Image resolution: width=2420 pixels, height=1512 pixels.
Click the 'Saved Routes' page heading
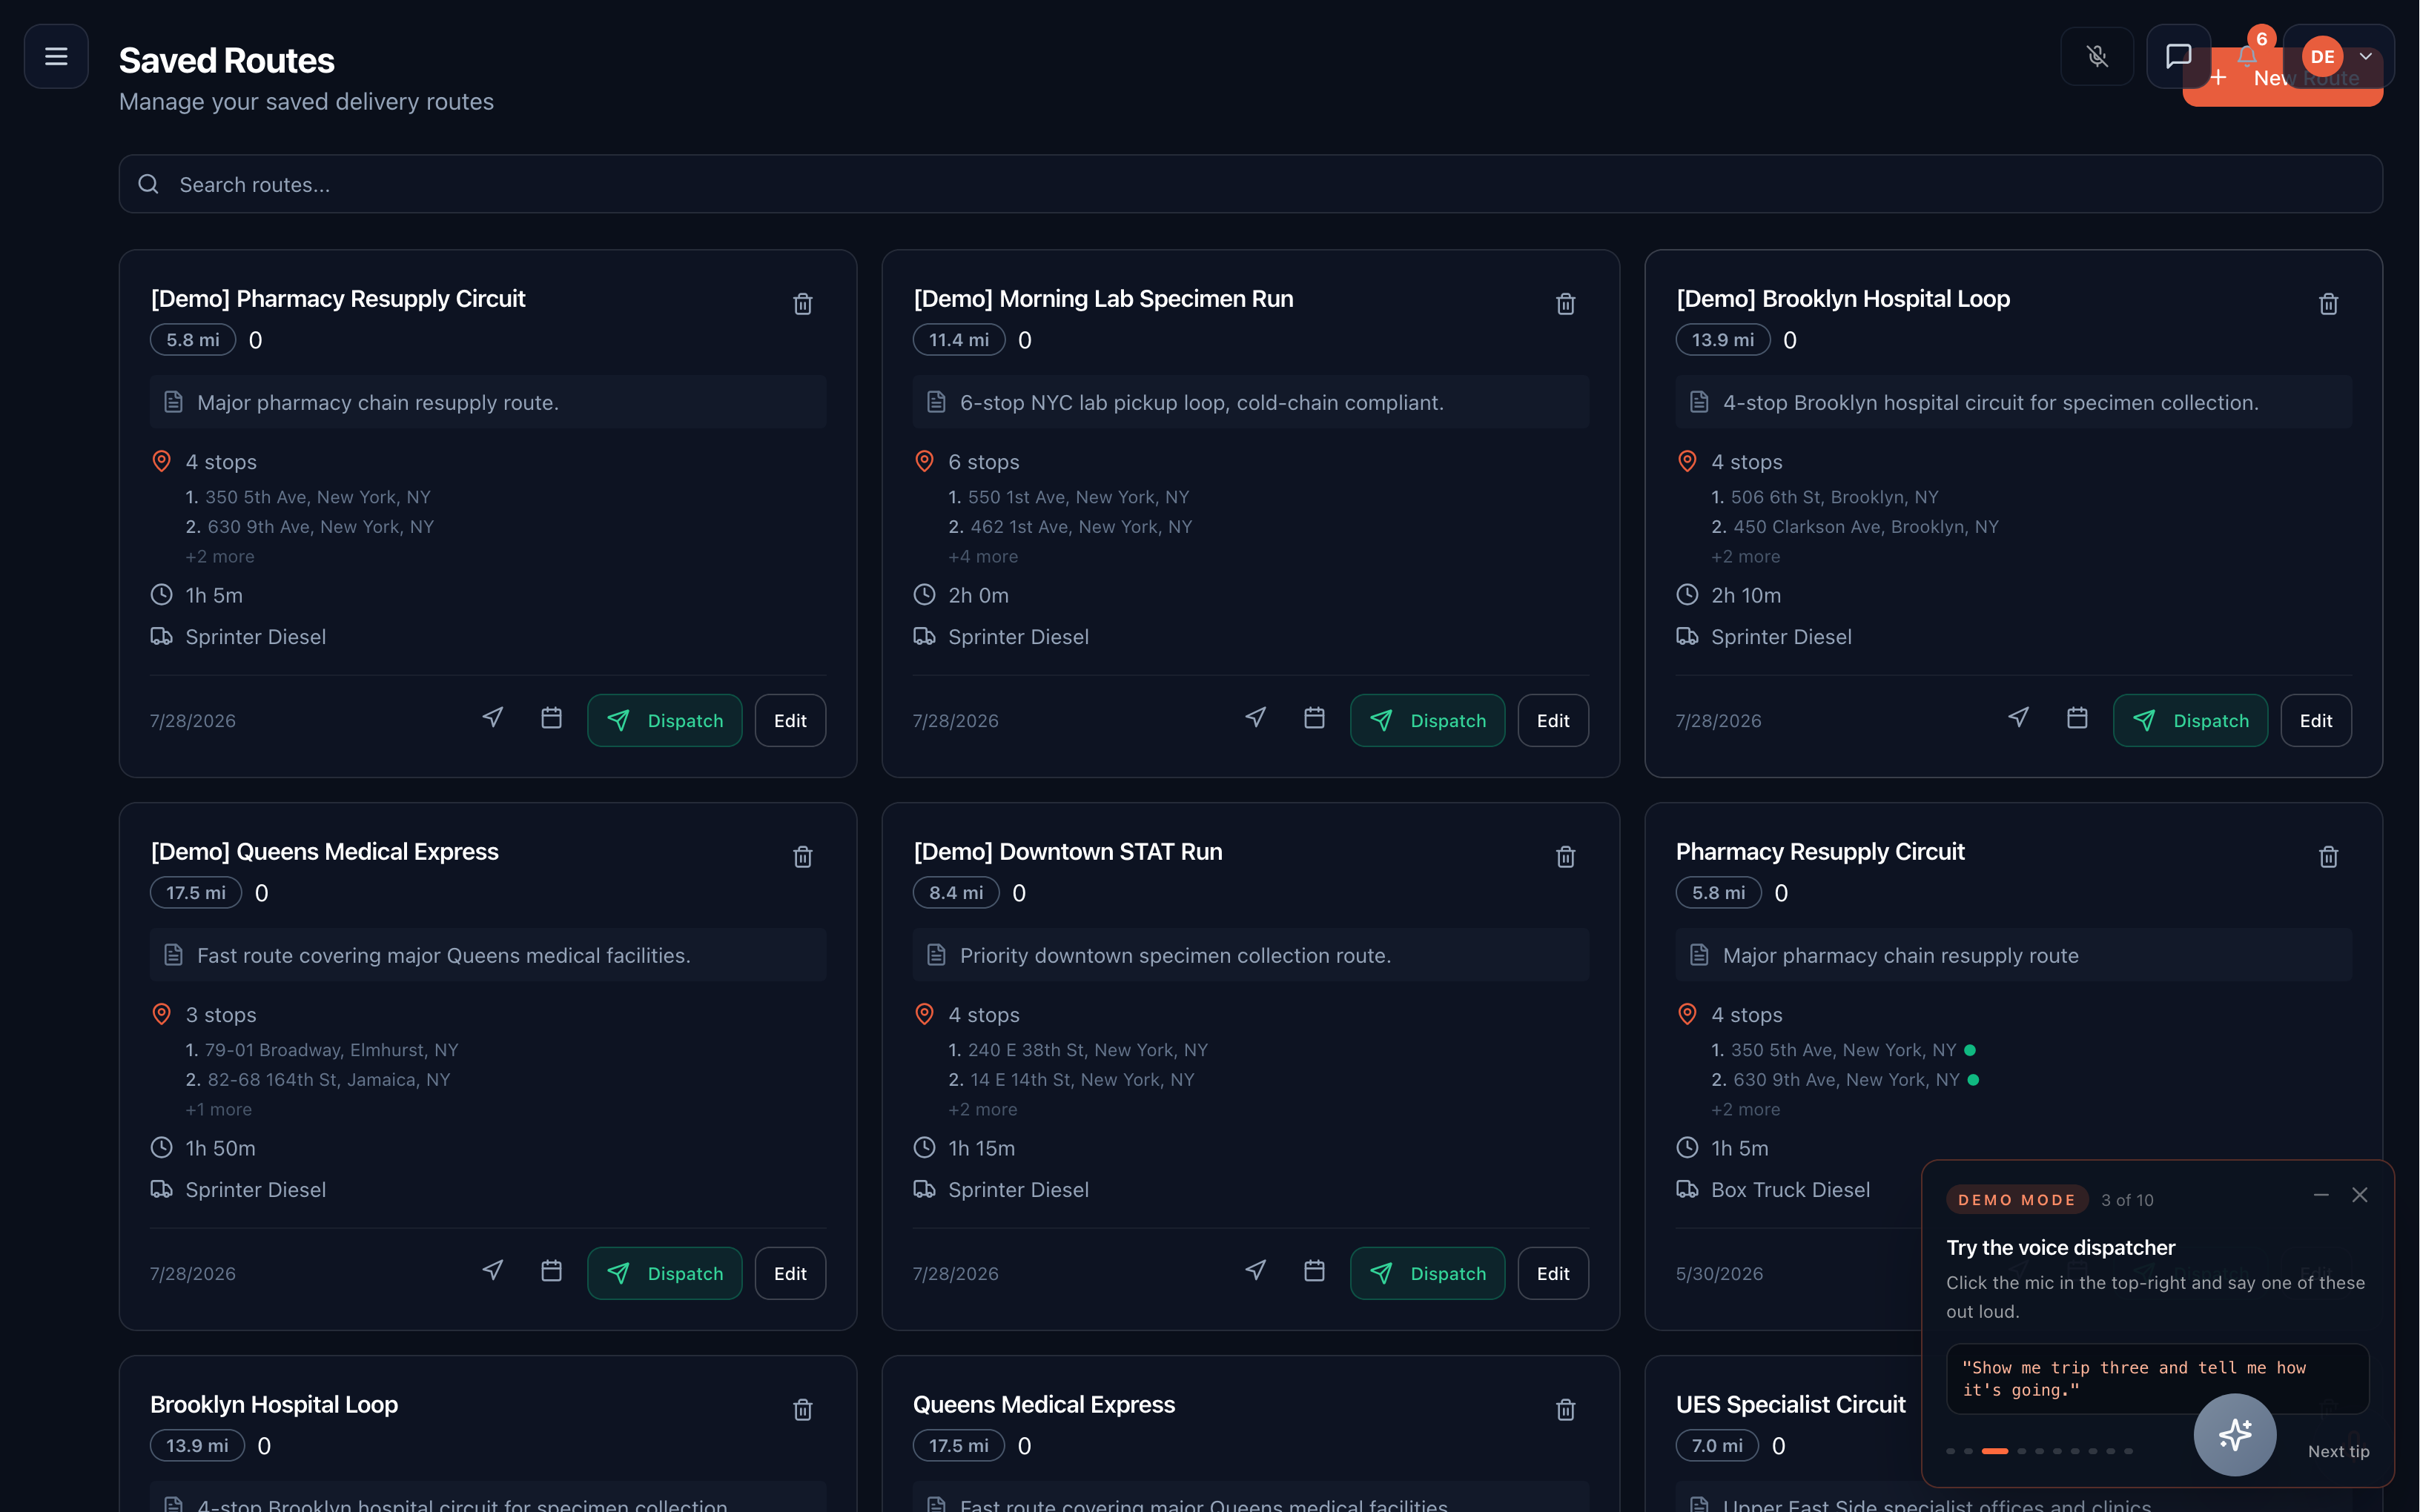[x=227, y=60]
